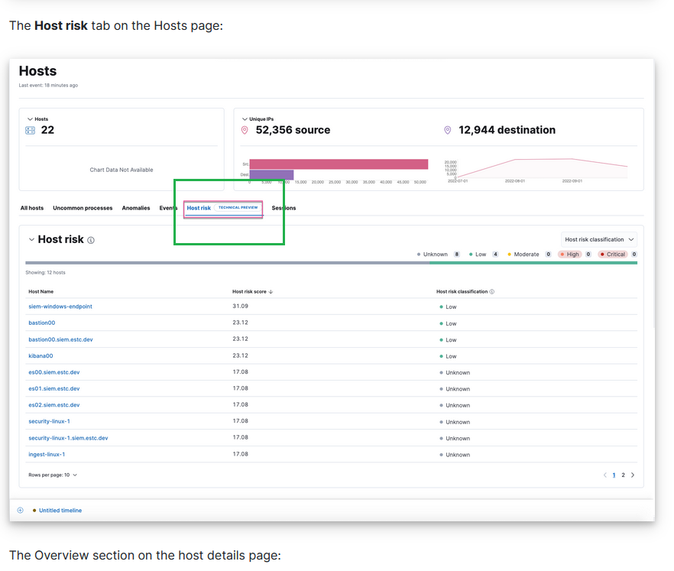Click 'Chart Data Not Available' text
The width and height of the screenshot is (674, 571).
coord(122,170)
